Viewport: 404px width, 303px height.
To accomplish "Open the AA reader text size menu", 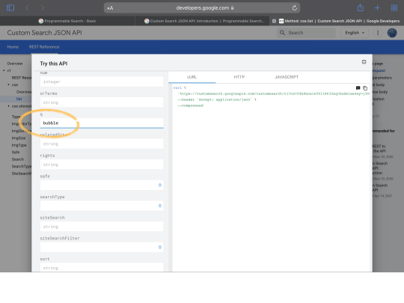I will pyautogui.click(x=110, y=8).
